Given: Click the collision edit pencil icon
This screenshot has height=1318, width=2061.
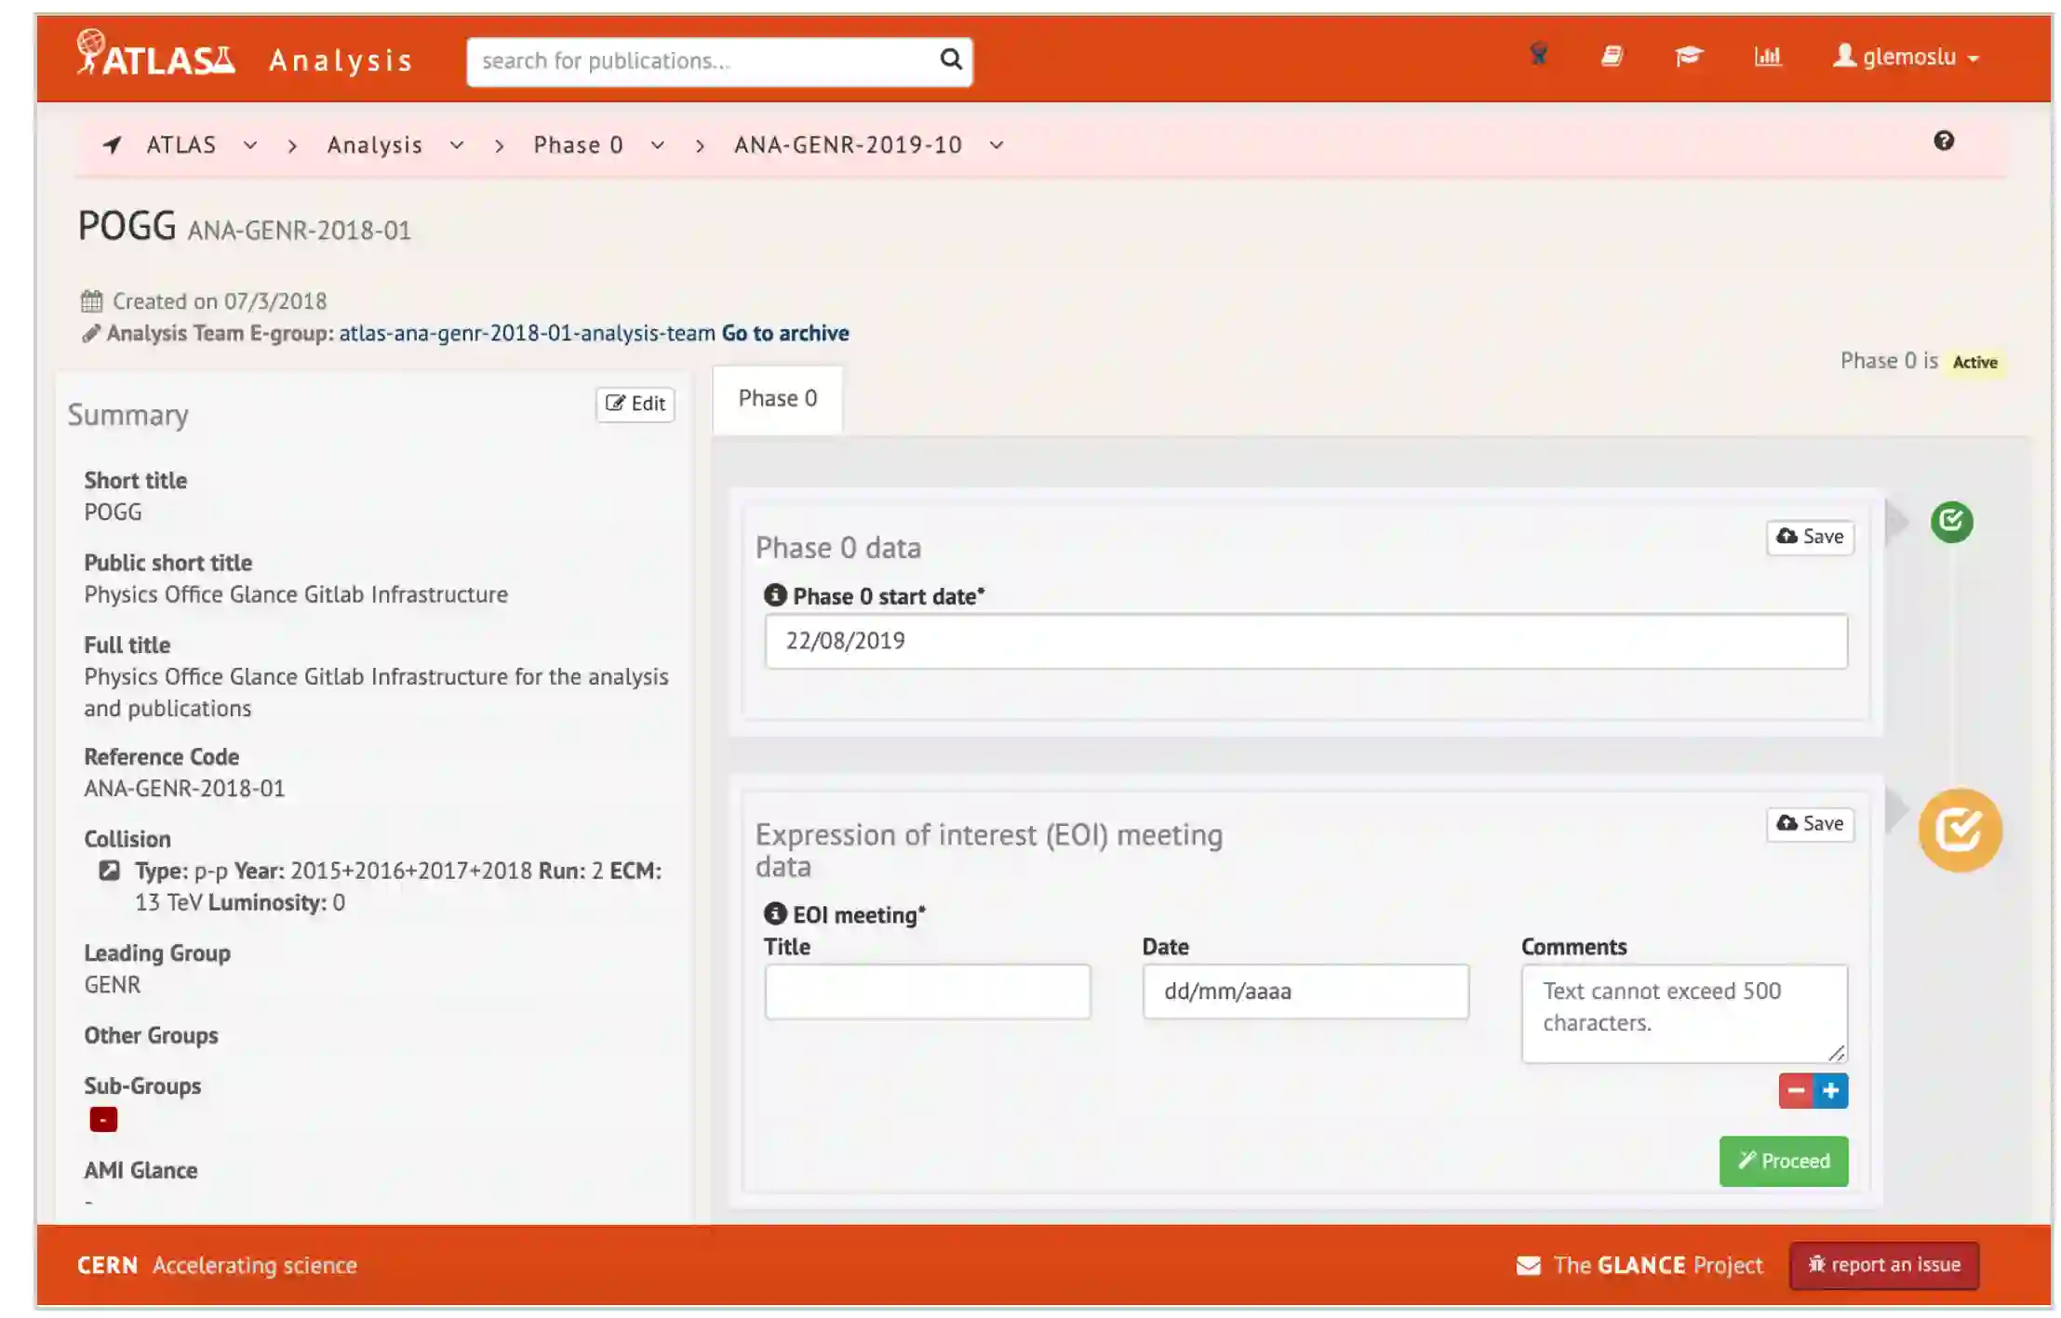Looking at the screenshot, I should click(109, 871).
